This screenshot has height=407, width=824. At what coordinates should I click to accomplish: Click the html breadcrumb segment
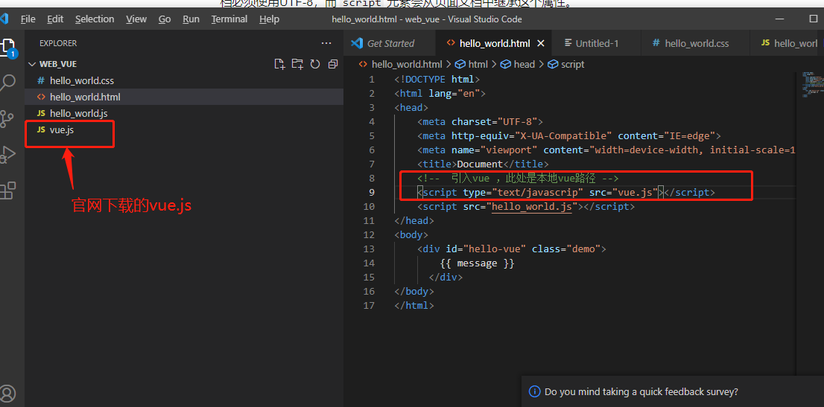coord(478,65)
